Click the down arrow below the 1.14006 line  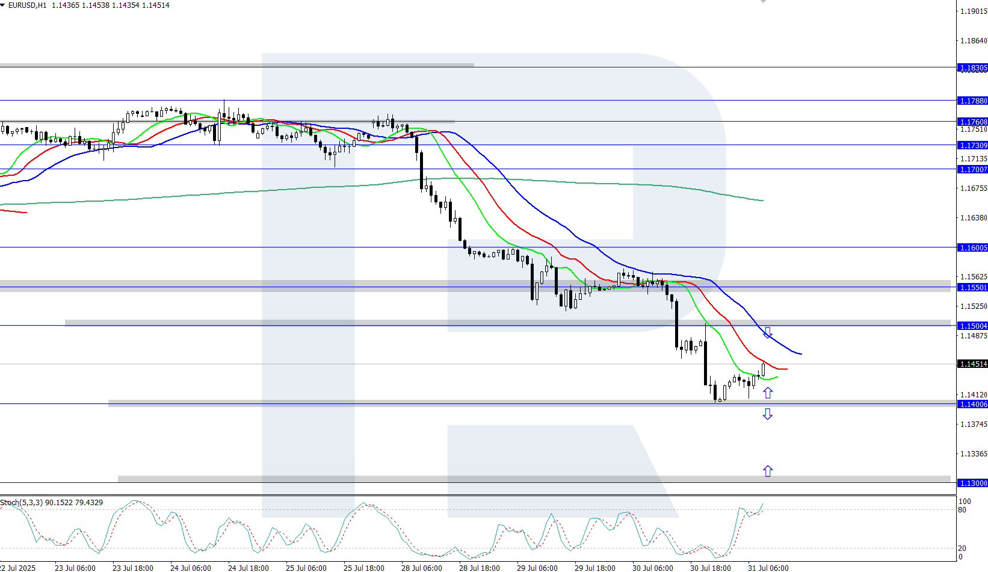(768, 414)
